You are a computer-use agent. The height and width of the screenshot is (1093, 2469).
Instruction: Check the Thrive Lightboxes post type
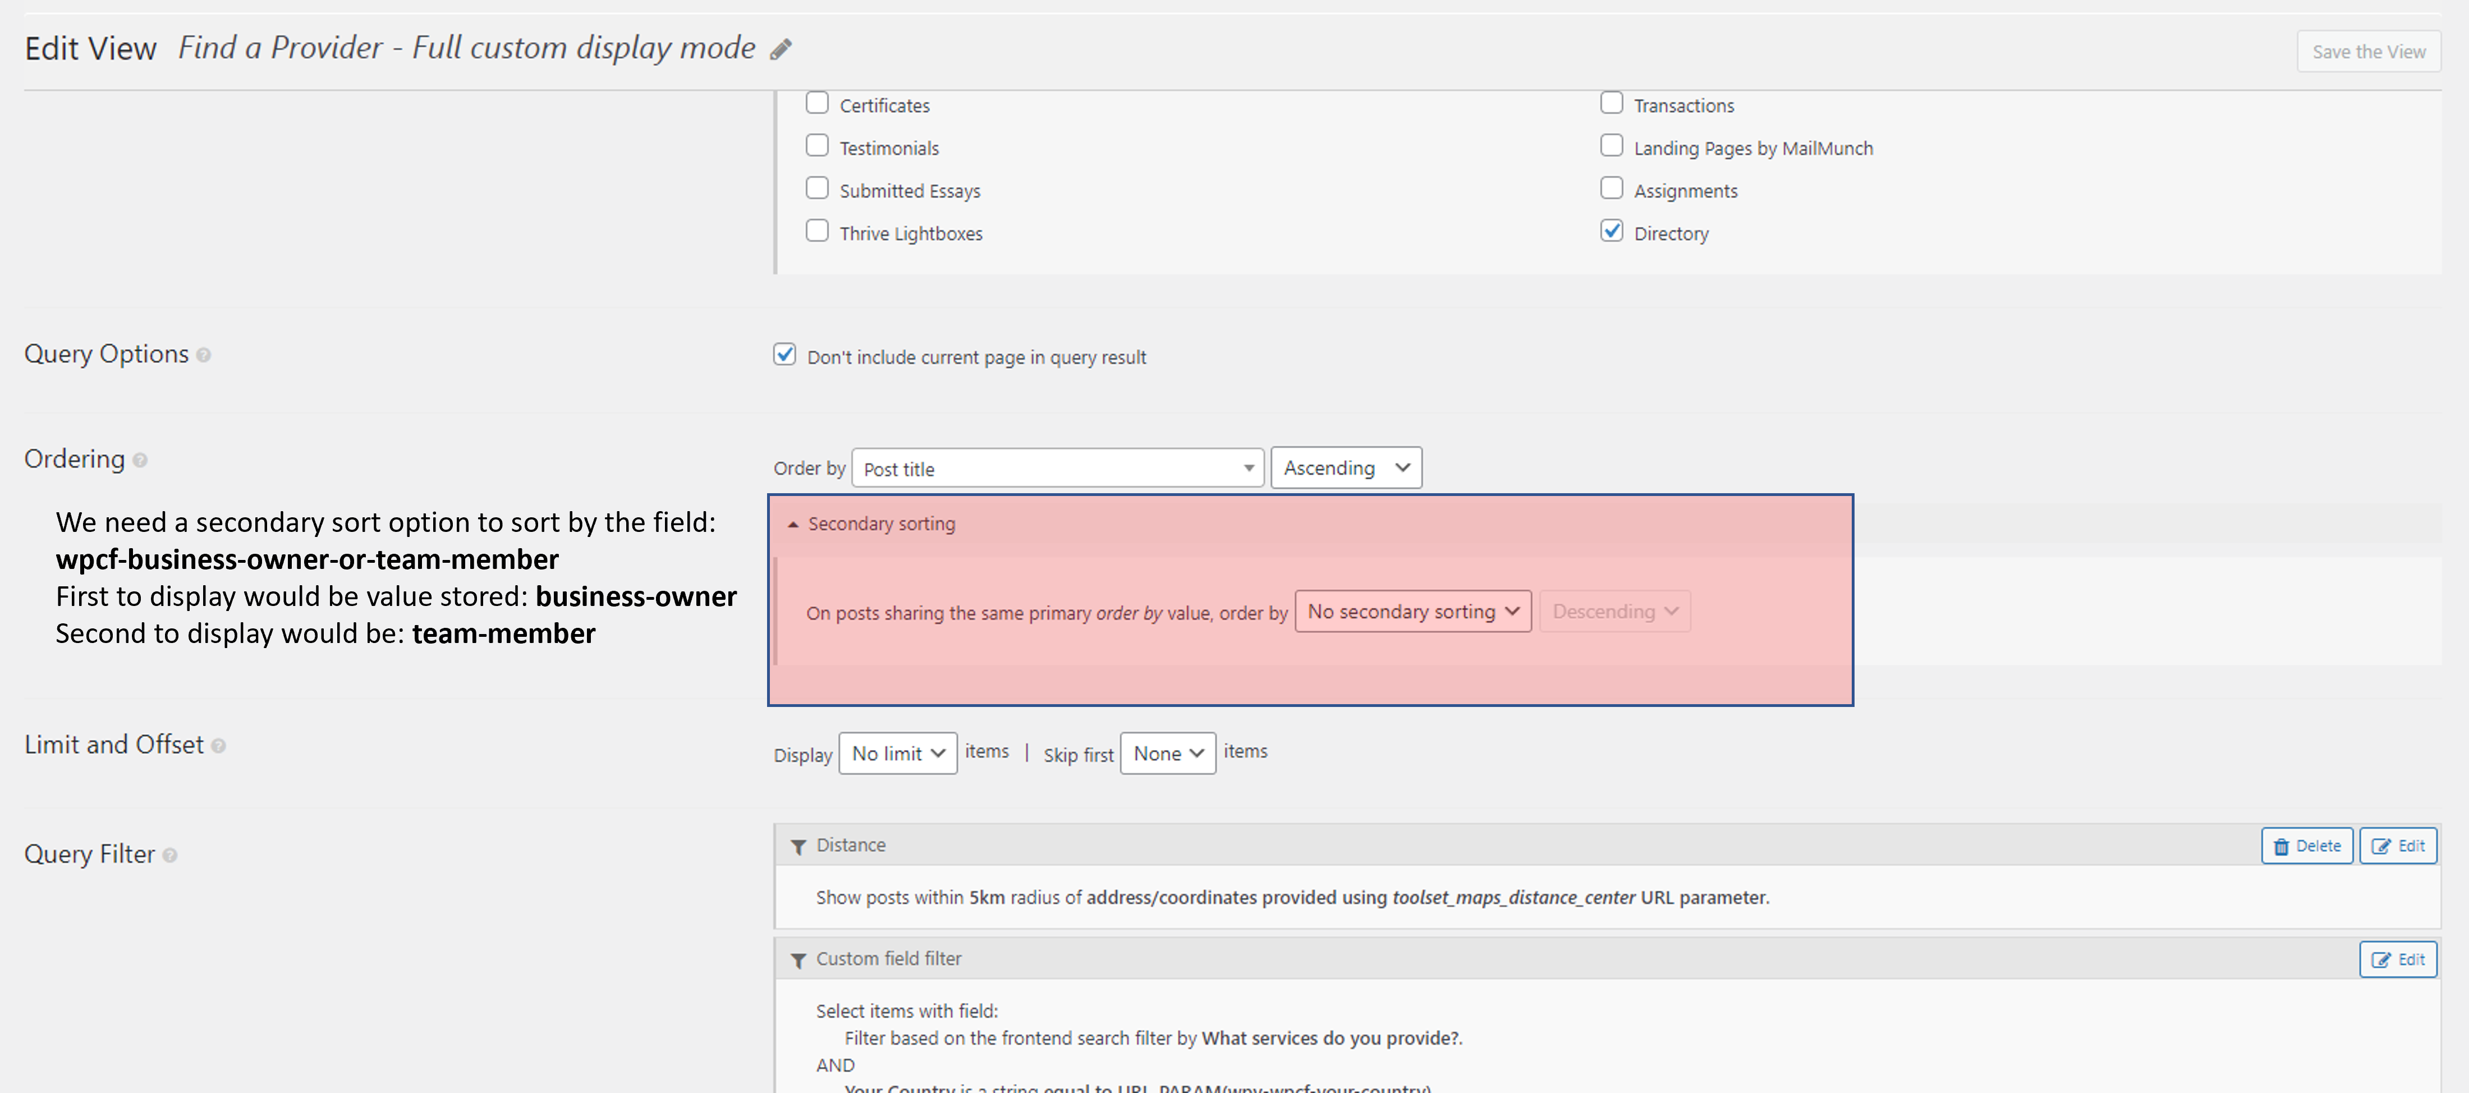(816, 231)
